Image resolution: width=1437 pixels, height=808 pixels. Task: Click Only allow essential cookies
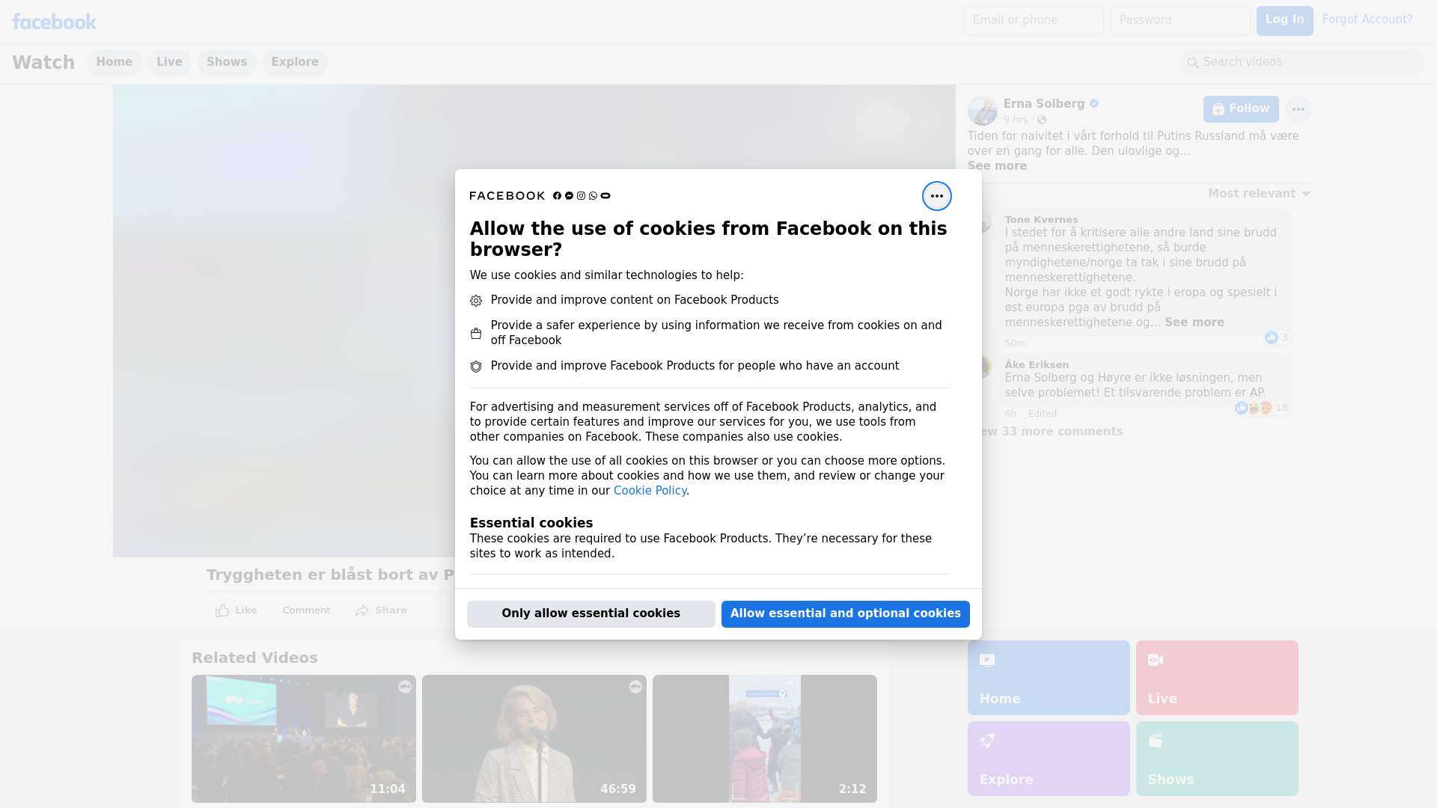[591, 613]
